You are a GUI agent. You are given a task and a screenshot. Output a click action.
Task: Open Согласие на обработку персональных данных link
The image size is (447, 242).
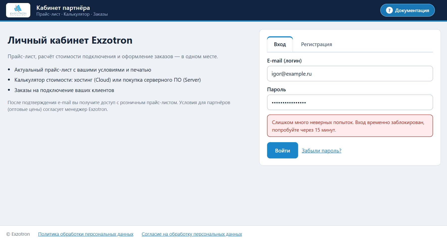(x=192, y=234)
